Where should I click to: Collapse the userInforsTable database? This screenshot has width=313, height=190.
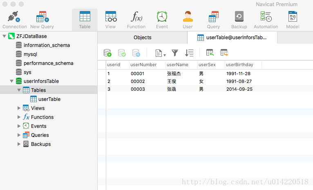tap(11, 81)
